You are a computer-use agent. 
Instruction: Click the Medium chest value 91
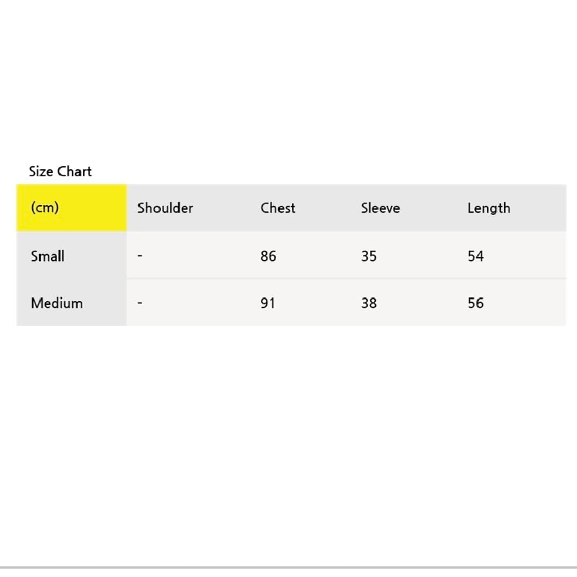(268, 303)
